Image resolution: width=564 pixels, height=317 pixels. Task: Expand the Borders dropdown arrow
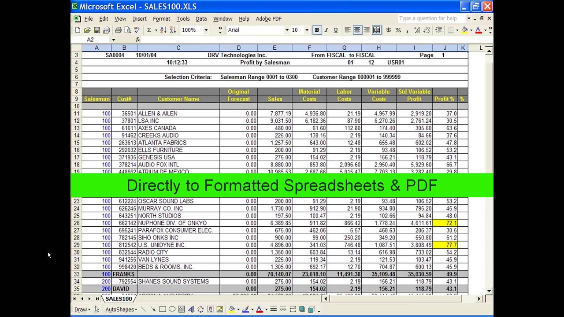click(456, 30)
